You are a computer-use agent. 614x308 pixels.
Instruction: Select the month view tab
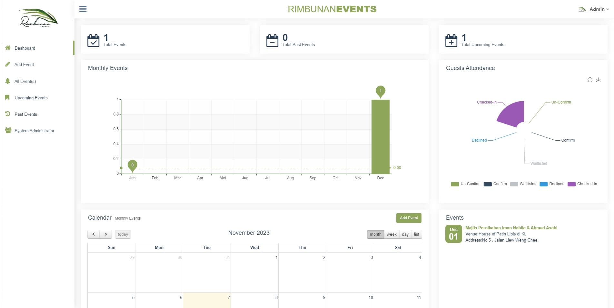click(375, 234)
